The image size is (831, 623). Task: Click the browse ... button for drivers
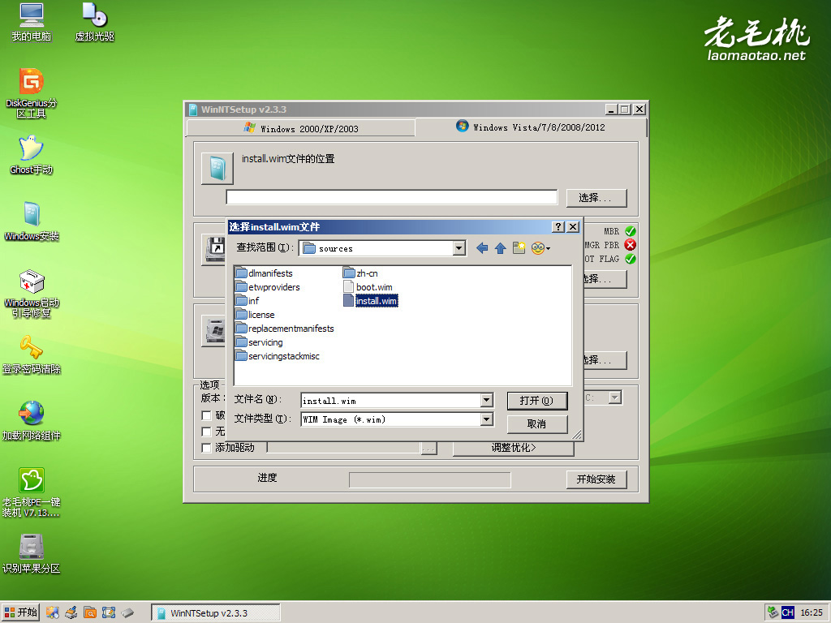point(429,448)
